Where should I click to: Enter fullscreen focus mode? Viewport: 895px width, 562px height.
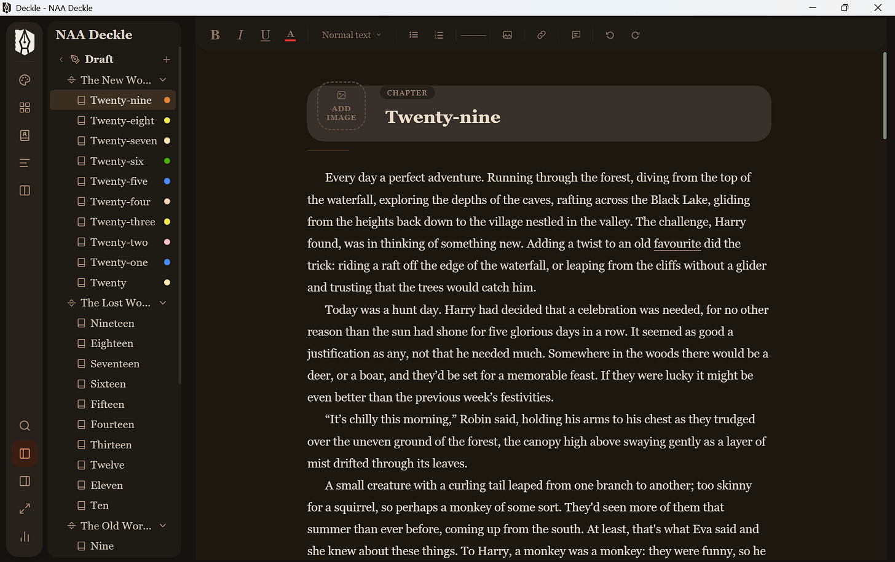pos(25,509)
